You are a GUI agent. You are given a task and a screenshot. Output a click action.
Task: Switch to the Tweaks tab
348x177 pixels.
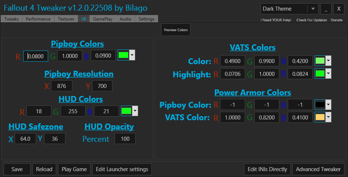[11, 19]
